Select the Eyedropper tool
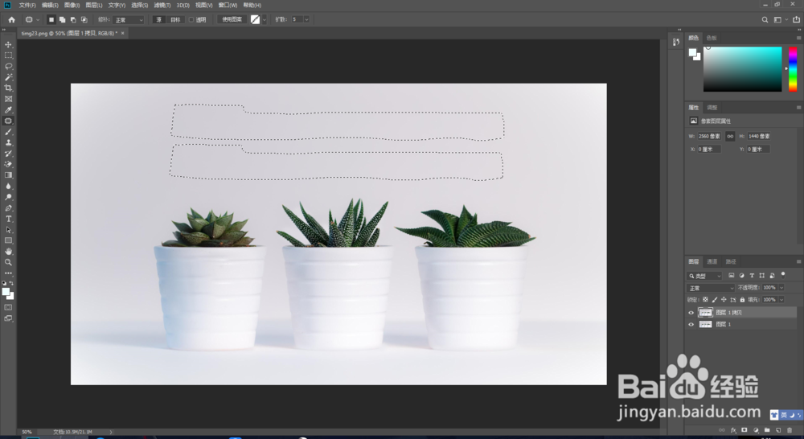 click(8, 109)
